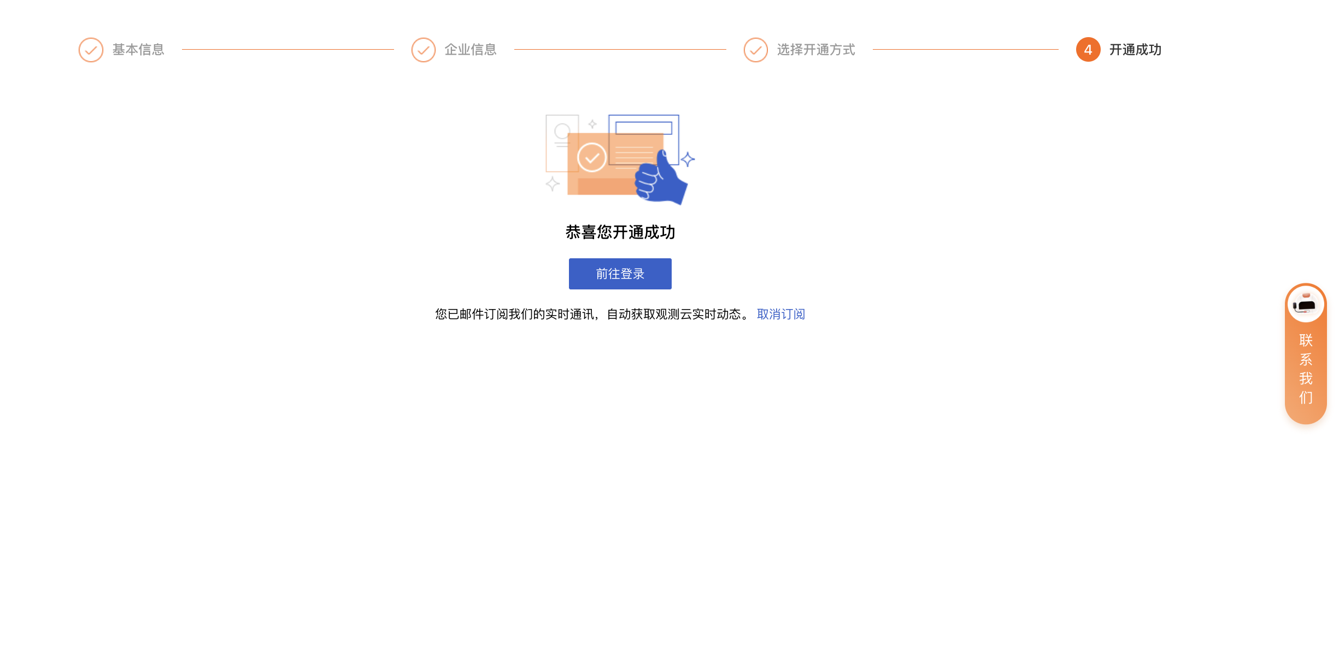Select the 企业信息 step label

coord(471,50)
